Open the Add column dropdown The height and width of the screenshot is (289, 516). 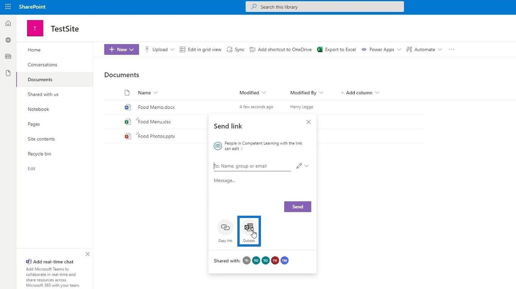tap(360, 93)
